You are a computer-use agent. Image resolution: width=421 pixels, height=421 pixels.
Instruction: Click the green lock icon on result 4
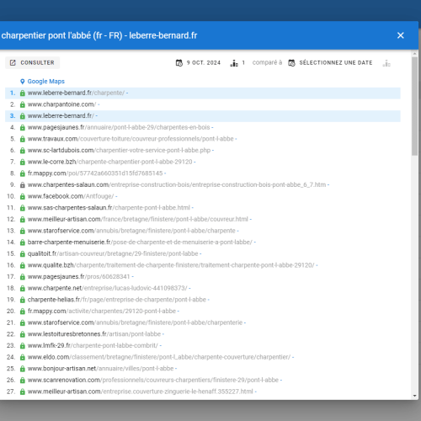tap(23, 128)
